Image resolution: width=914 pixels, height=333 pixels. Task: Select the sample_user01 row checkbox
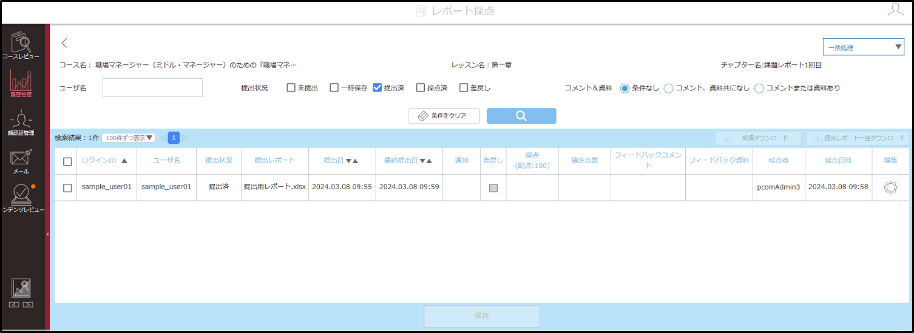point(67,188)
